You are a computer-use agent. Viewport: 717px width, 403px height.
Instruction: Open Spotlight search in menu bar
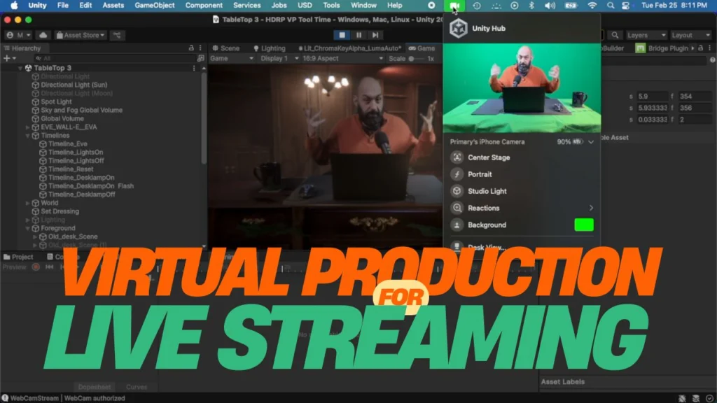(x=611, y=6)
